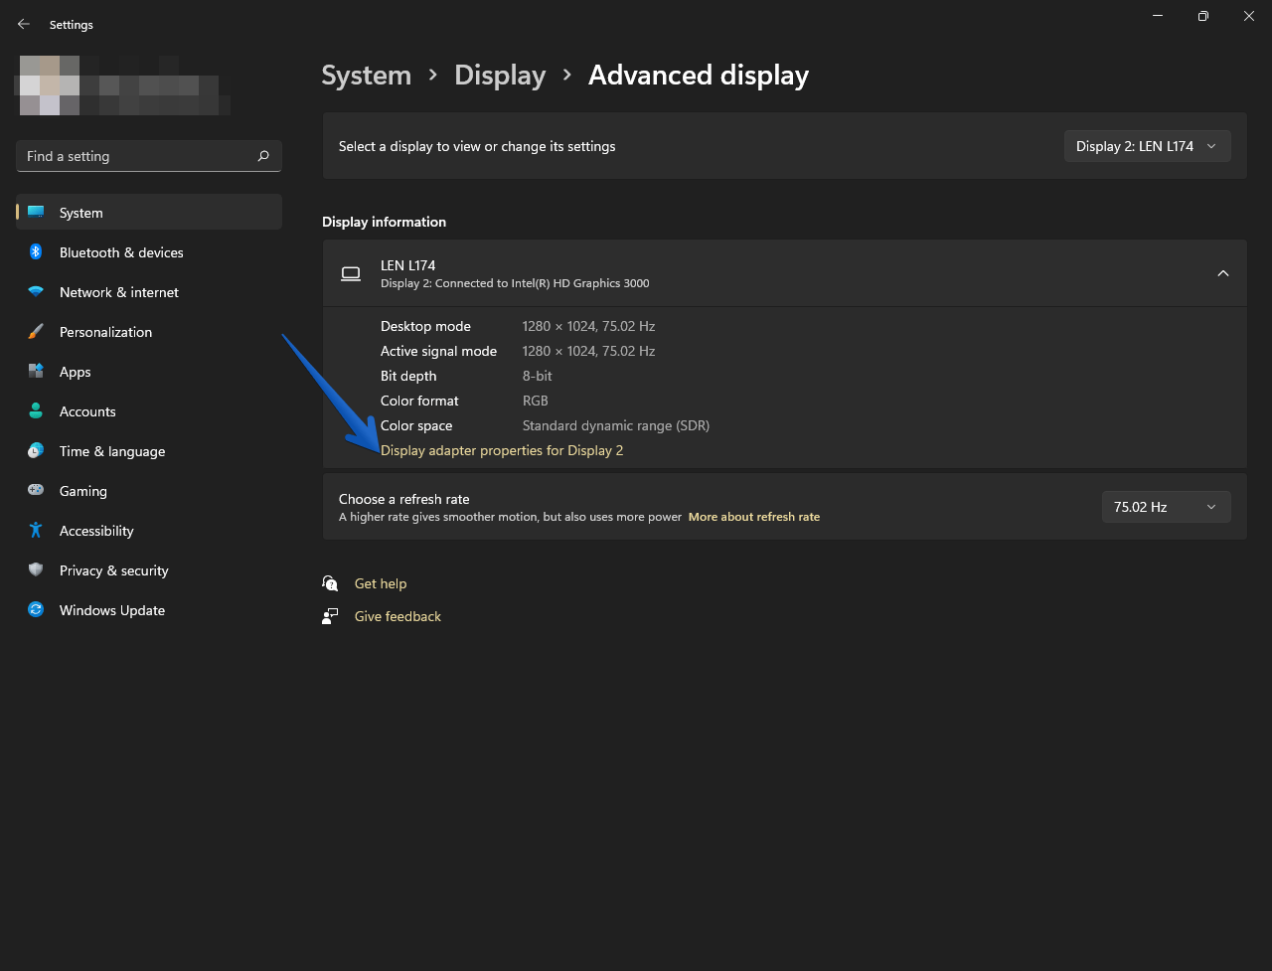Screen dimensions: 1272x971
Task: Click the Give feedback person icon
Action: coord(330,616)
